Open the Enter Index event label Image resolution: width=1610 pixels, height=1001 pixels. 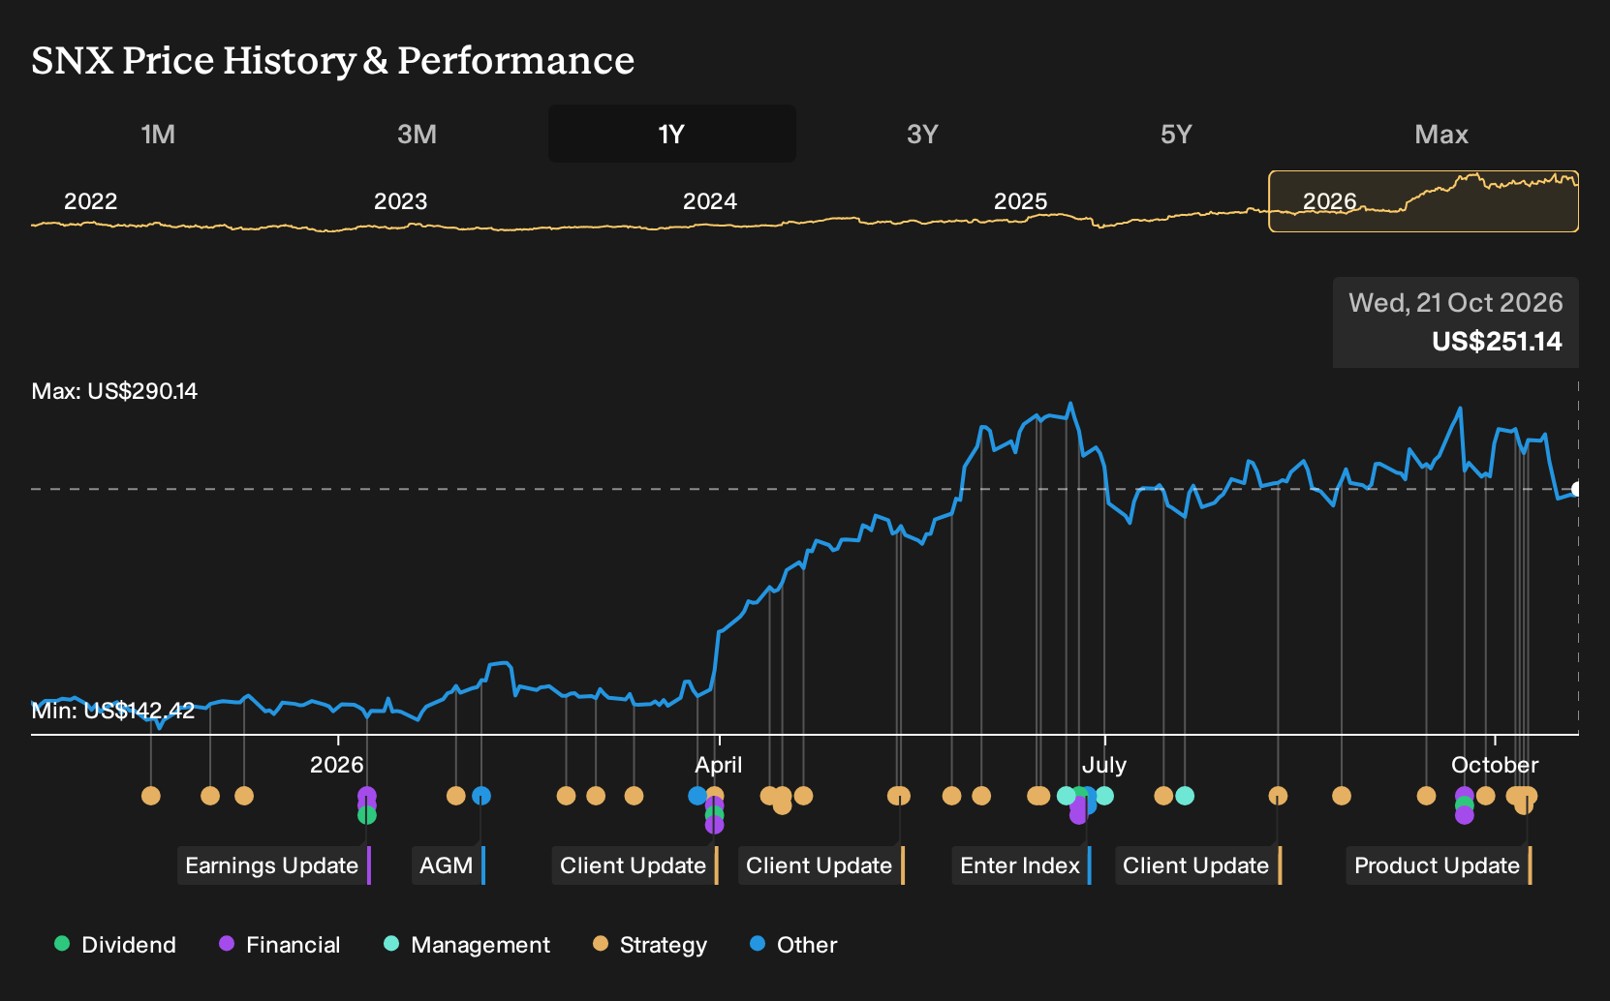1021,865
